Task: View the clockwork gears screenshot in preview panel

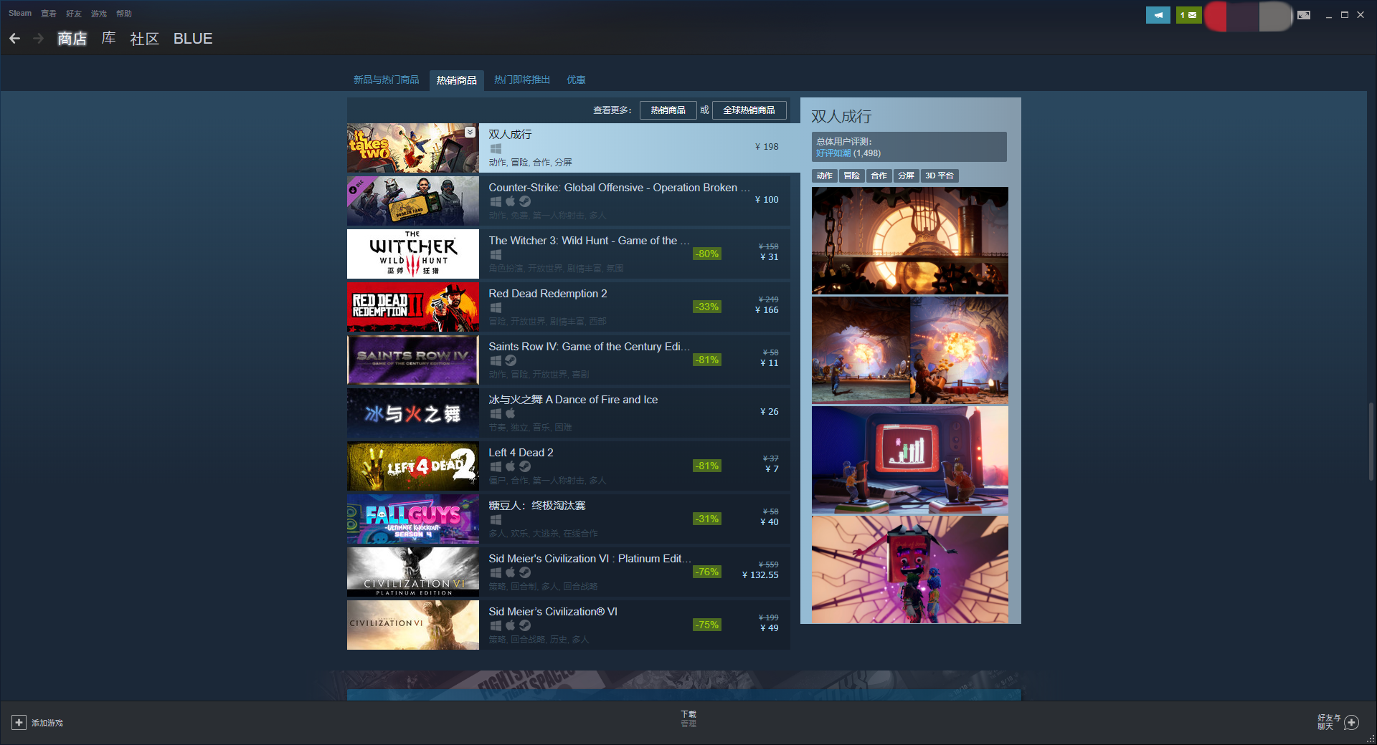Action: [910, 241]
